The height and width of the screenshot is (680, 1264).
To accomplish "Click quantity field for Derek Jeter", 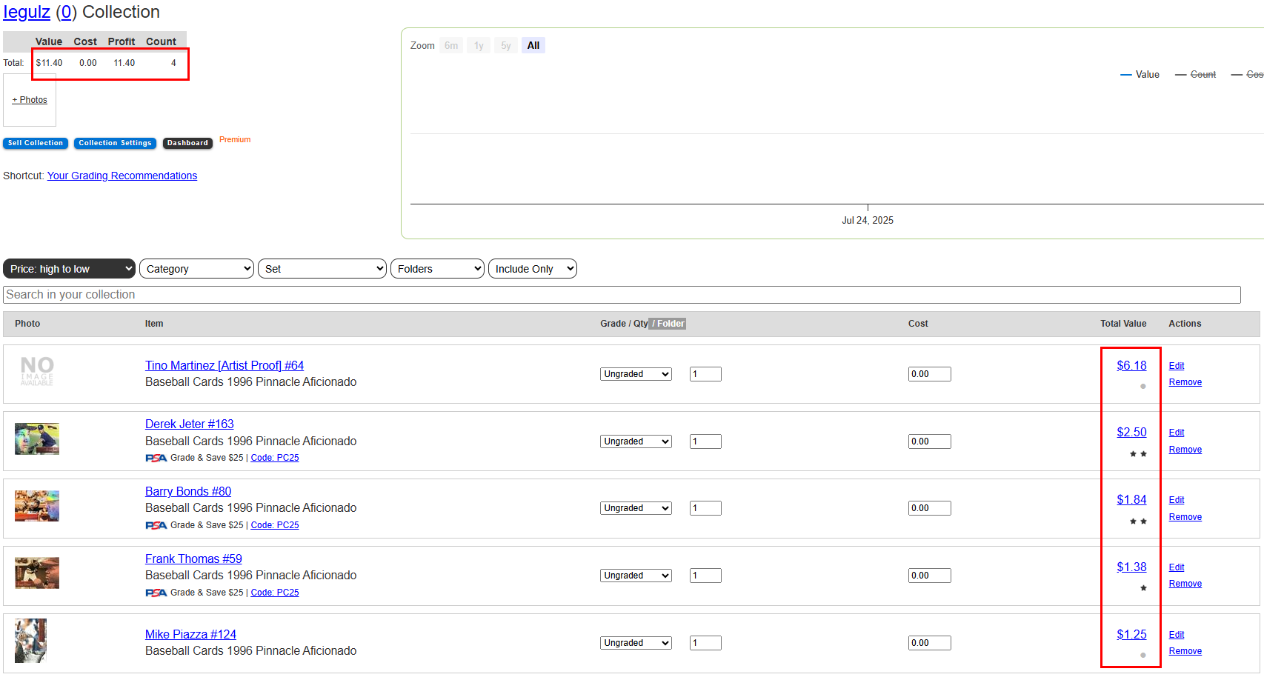I will pyautogui.click(x=705, y=441).
